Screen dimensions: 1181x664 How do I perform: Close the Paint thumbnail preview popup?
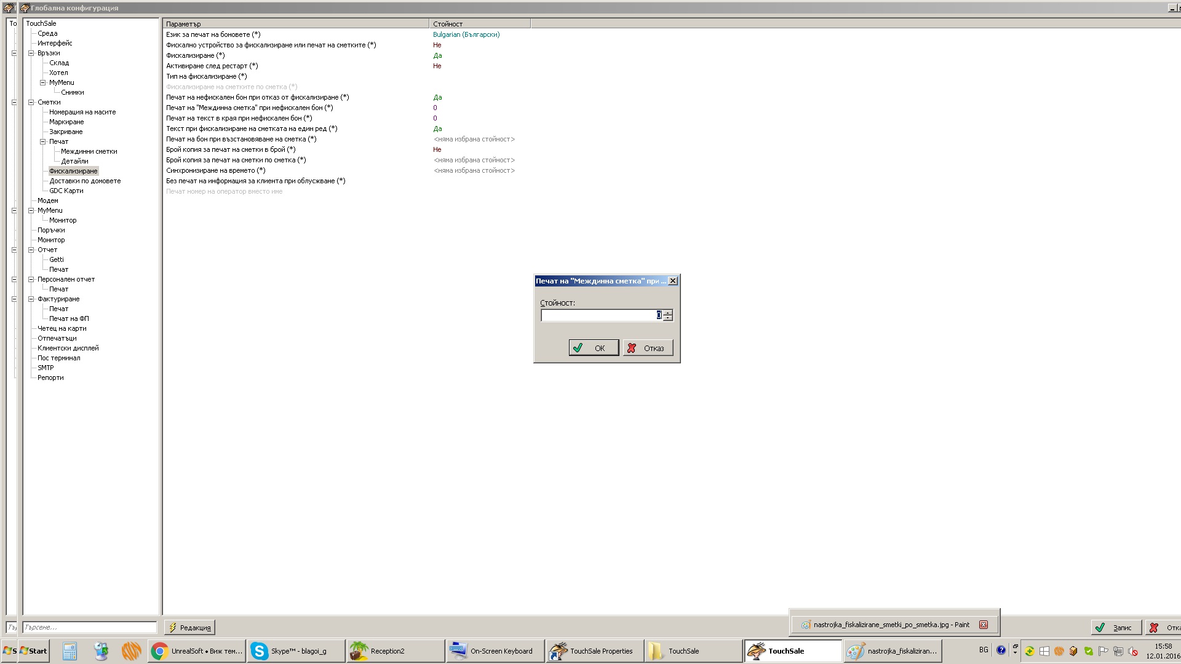(x=984, y=625)
